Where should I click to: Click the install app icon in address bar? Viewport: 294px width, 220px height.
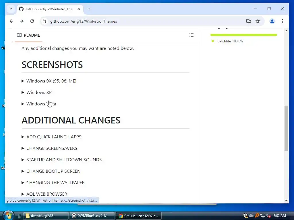[x=248, y=21]
